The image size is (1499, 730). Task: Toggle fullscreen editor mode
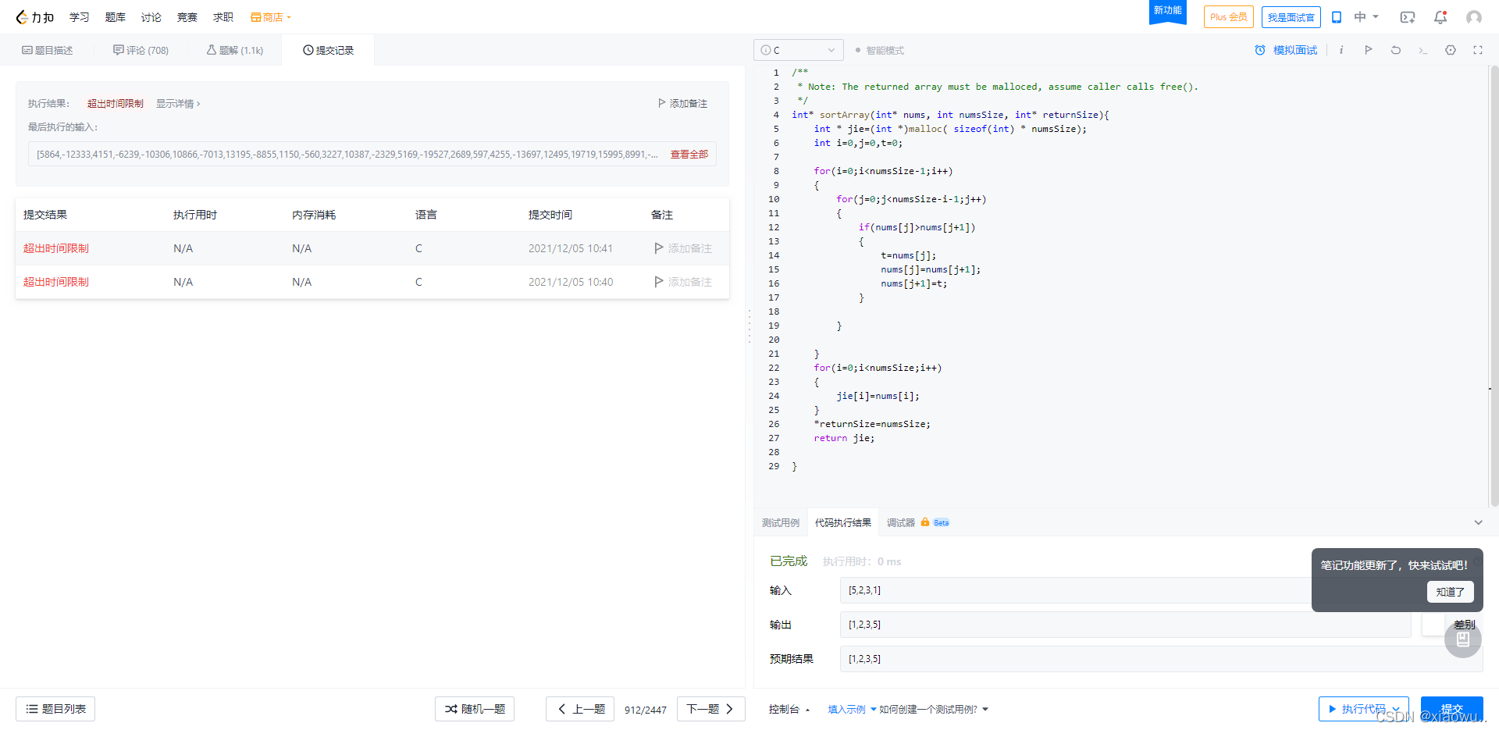(x=1478, y=50)
